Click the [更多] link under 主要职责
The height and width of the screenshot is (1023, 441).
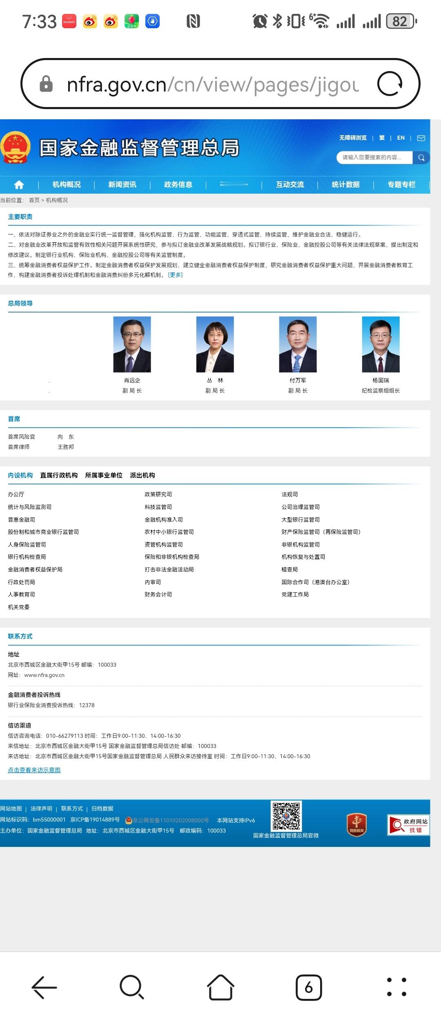175,275
